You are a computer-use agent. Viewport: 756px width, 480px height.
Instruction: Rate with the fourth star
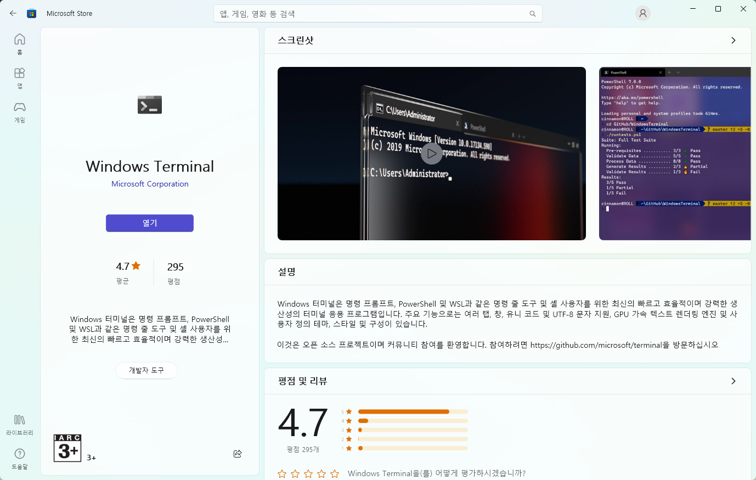(x=321, y=473)
